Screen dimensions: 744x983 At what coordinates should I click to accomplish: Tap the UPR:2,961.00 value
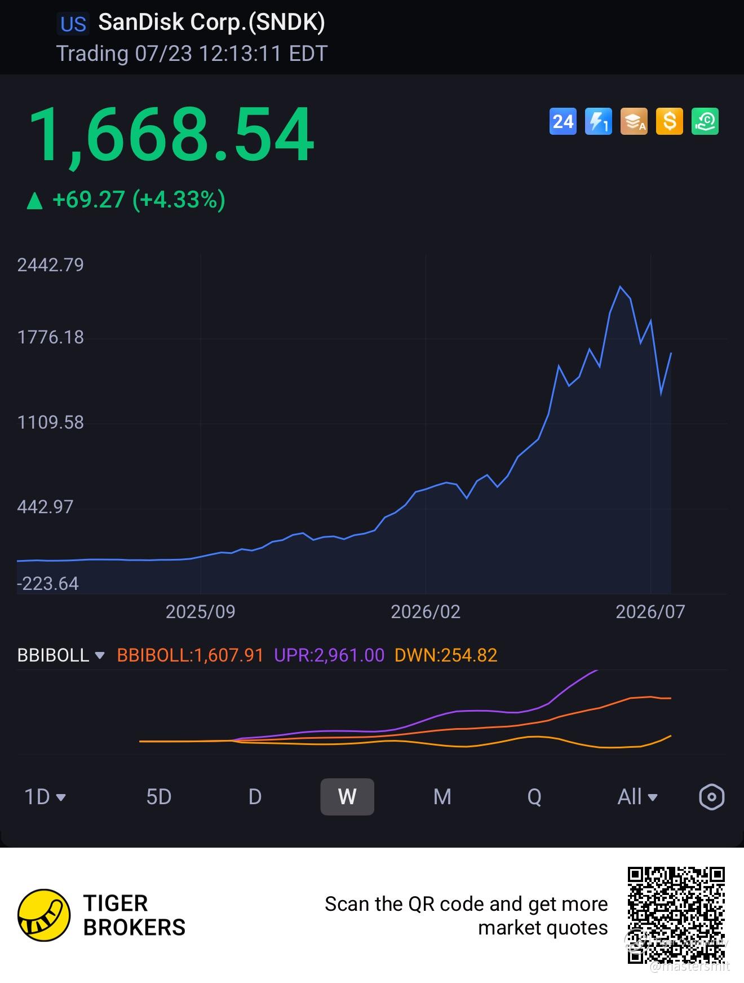(x=329, y=655)
